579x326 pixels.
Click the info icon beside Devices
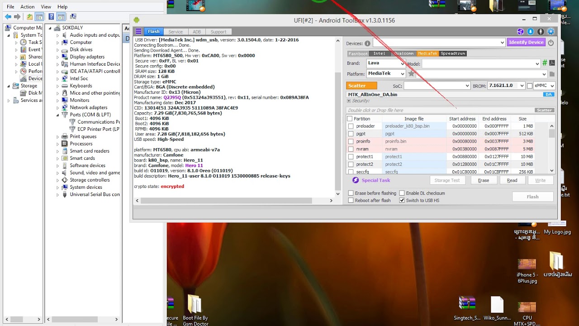tap(367, 43)
